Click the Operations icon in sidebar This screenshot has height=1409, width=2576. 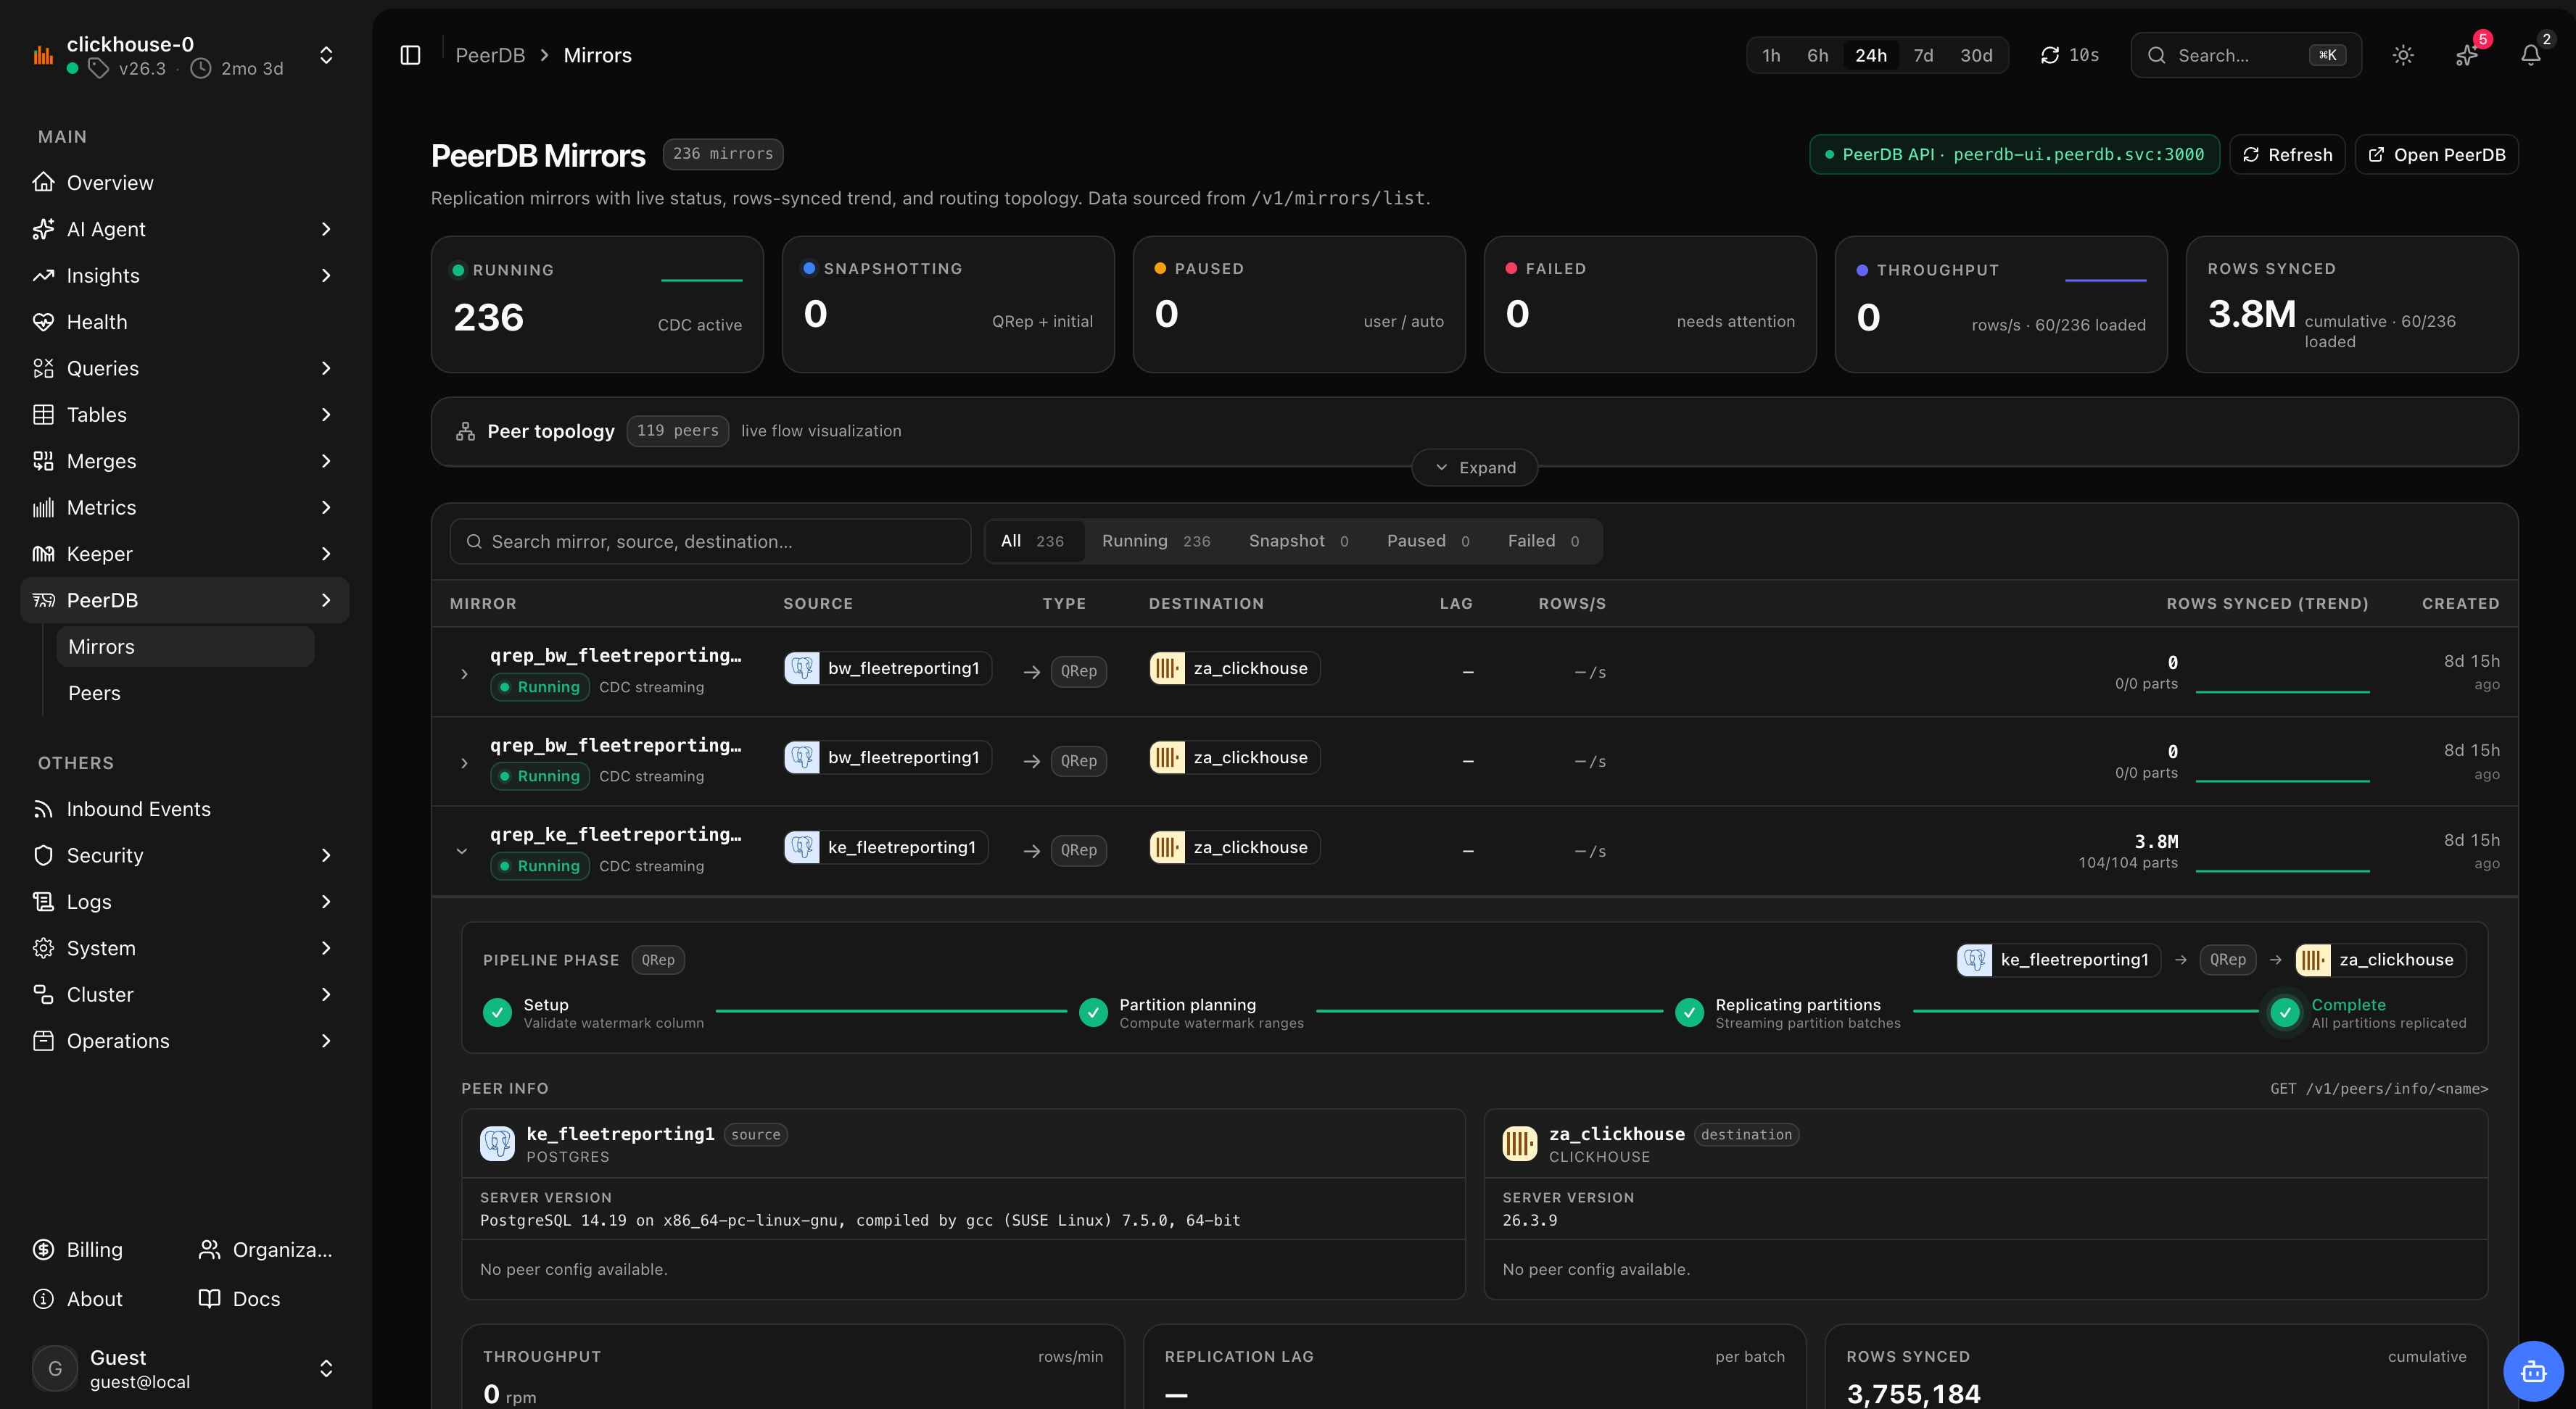pyautogui.click(x=43, y=1042)
